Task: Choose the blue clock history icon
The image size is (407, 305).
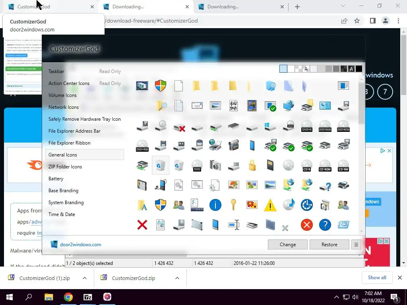Action: (307, 205)
